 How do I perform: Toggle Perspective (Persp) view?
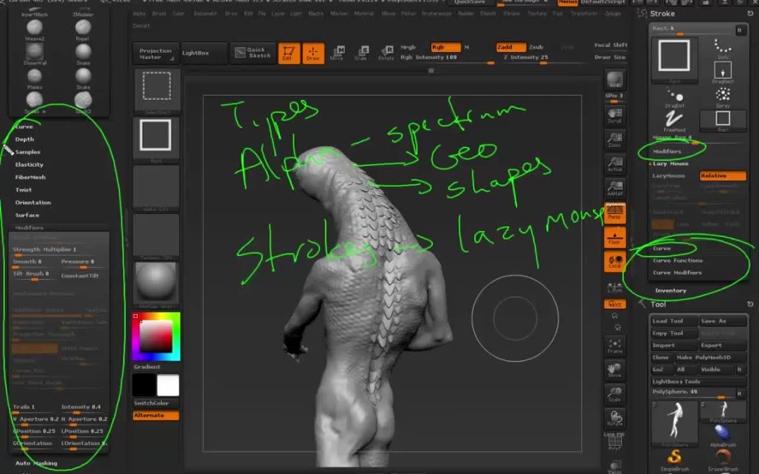click(615, 213)
